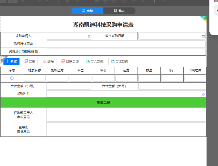218x166 pixels.
Task: Click the 序号 column header
Action: [12, 71]
